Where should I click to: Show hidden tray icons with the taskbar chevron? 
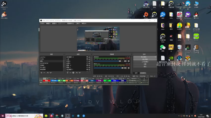[179, 116]
